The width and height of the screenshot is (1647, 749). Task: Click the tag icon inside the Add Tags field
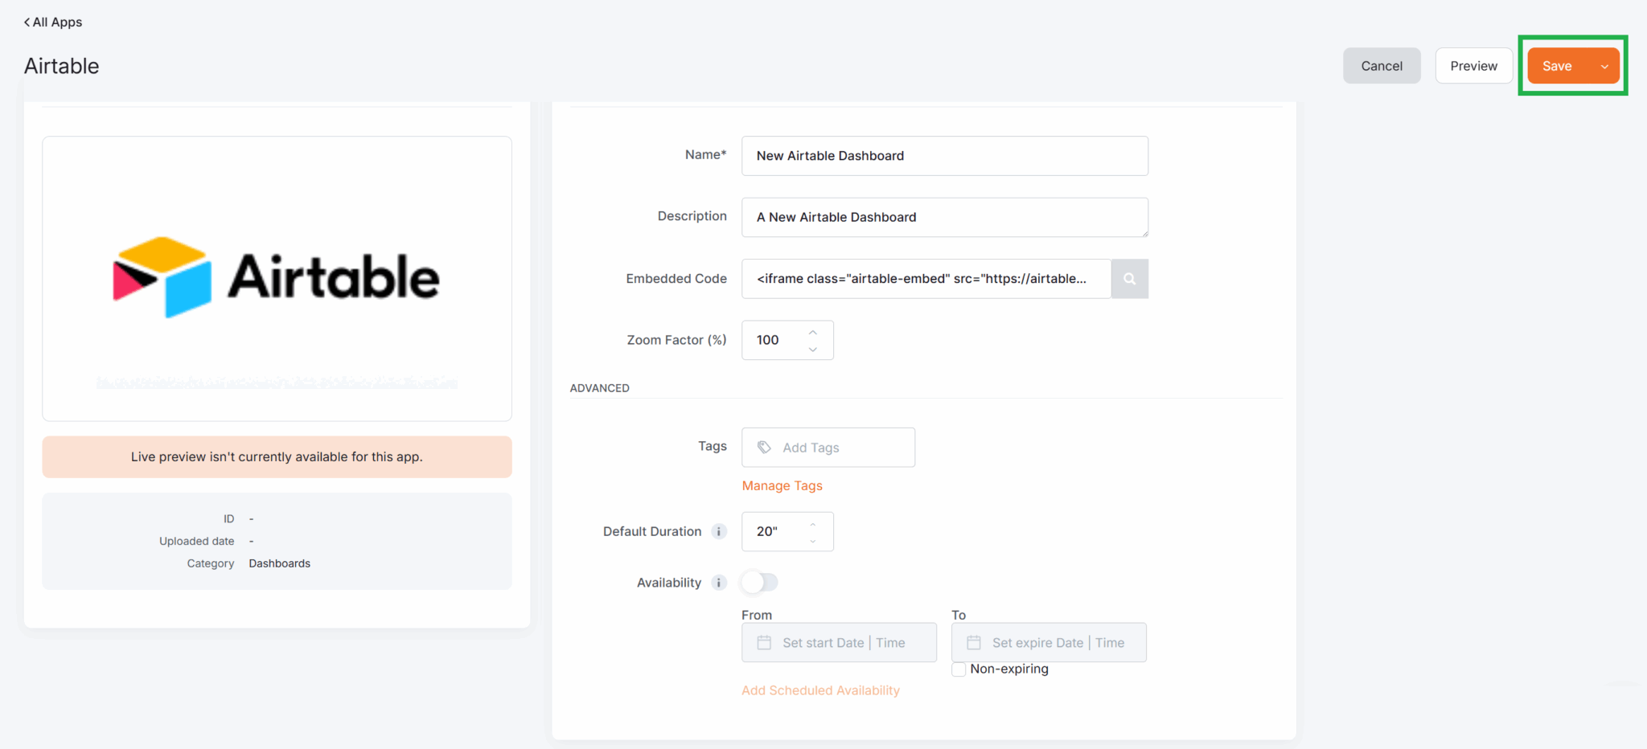tap(763, 447)
